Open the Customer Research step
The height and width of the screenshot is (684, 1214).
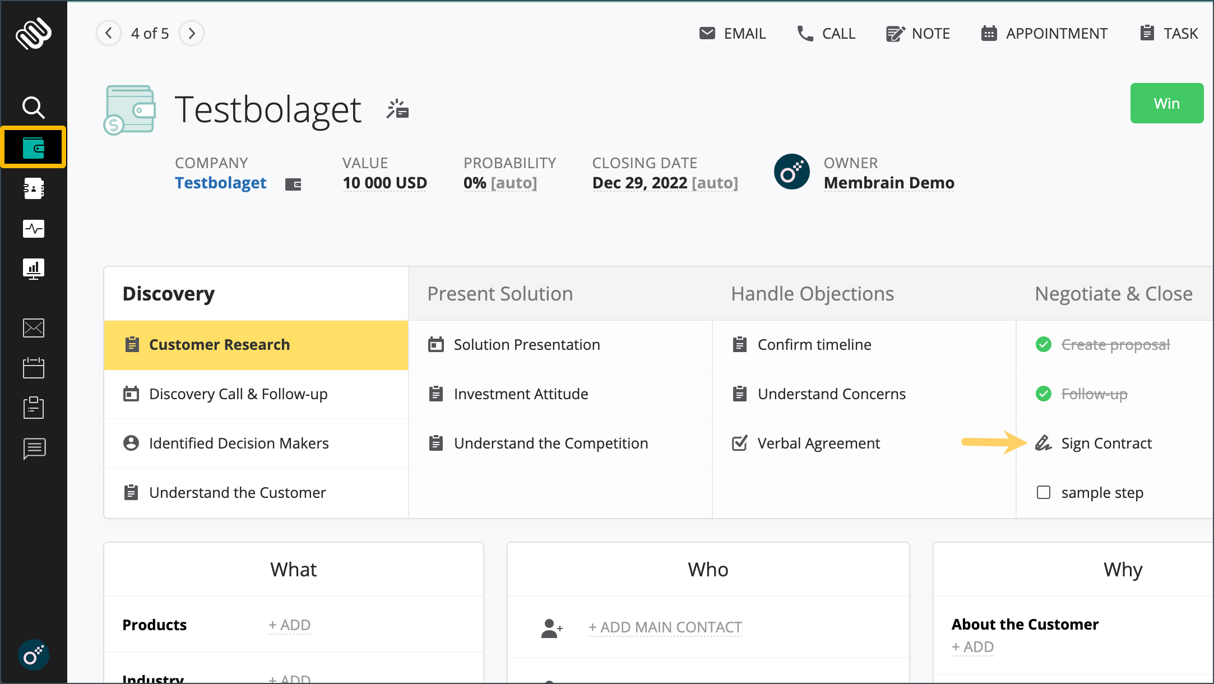(x=256, y=345)
